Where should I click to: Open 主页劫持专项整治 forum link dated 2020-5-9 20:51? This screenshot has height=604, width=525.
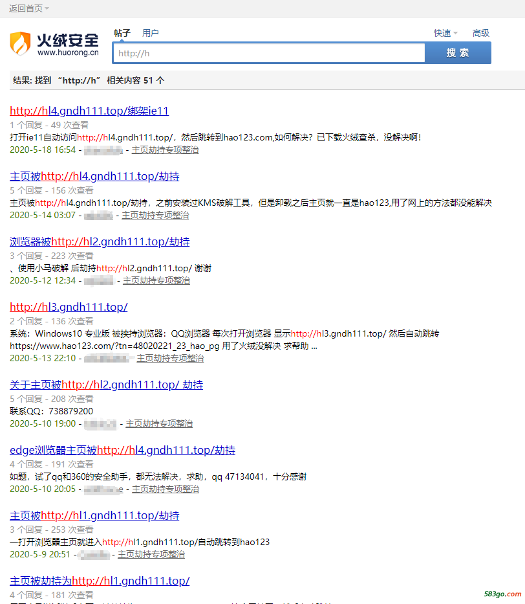[x=151, y=555]
